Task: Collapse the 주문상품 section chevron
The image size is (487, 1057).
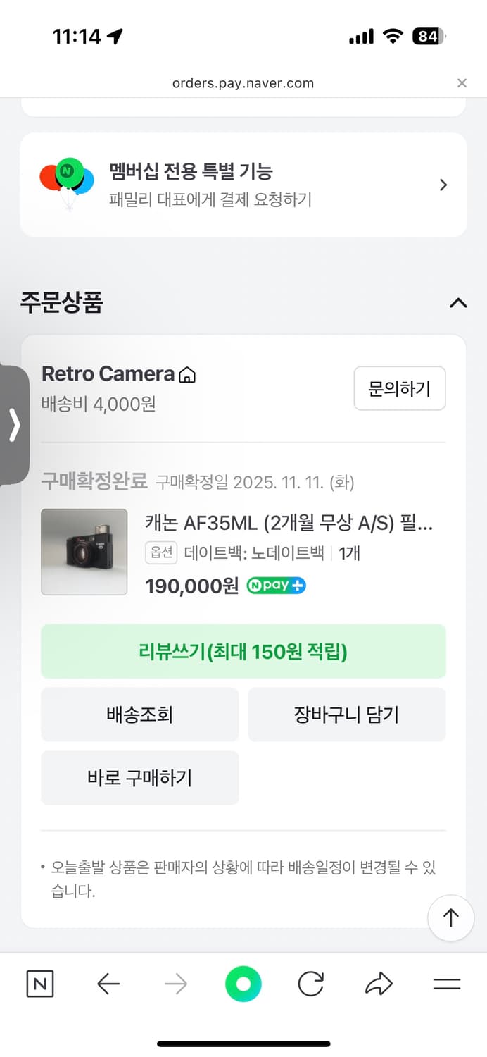Action: [x=458, y=303]
